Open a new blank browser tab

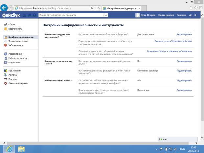[144, 8]
